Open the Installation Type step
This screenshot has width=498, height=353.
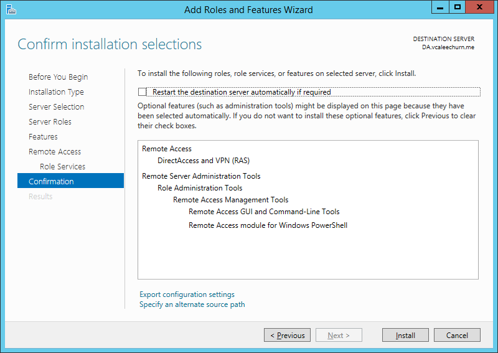point(56,92)
